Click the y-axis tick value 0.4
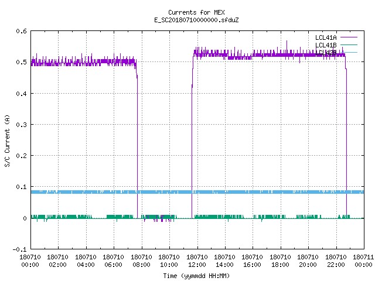This screenshot has width=375, height=281. click(x=21, y=94)
